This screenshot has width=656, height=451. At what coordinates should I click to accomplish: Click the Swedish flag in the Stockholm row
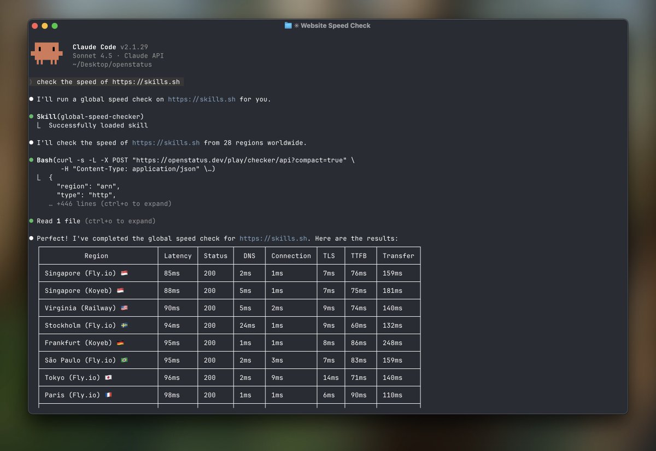pyautogui.click(x=124, y=325)
